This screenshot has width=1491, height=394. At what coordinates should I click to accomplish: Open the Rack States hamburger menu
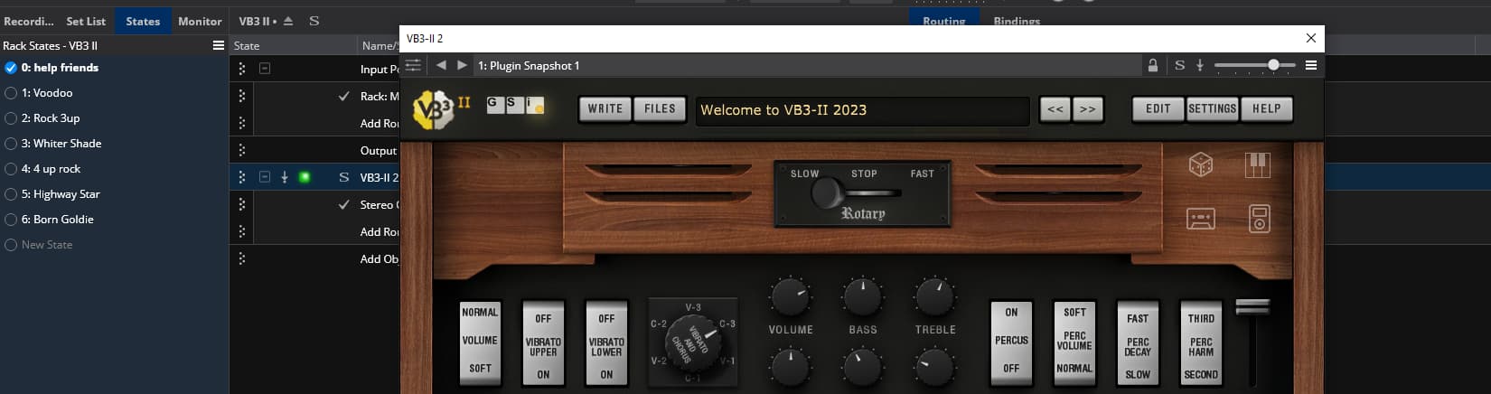pyautogui.click(x=218, y=45)
